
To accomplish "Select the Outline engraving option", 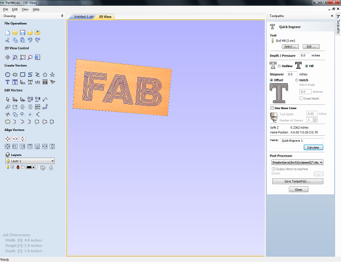I will point(279,66).
